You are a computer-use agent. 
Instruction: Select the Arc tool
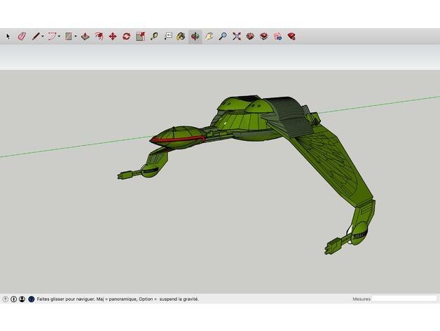pos(52,36)
